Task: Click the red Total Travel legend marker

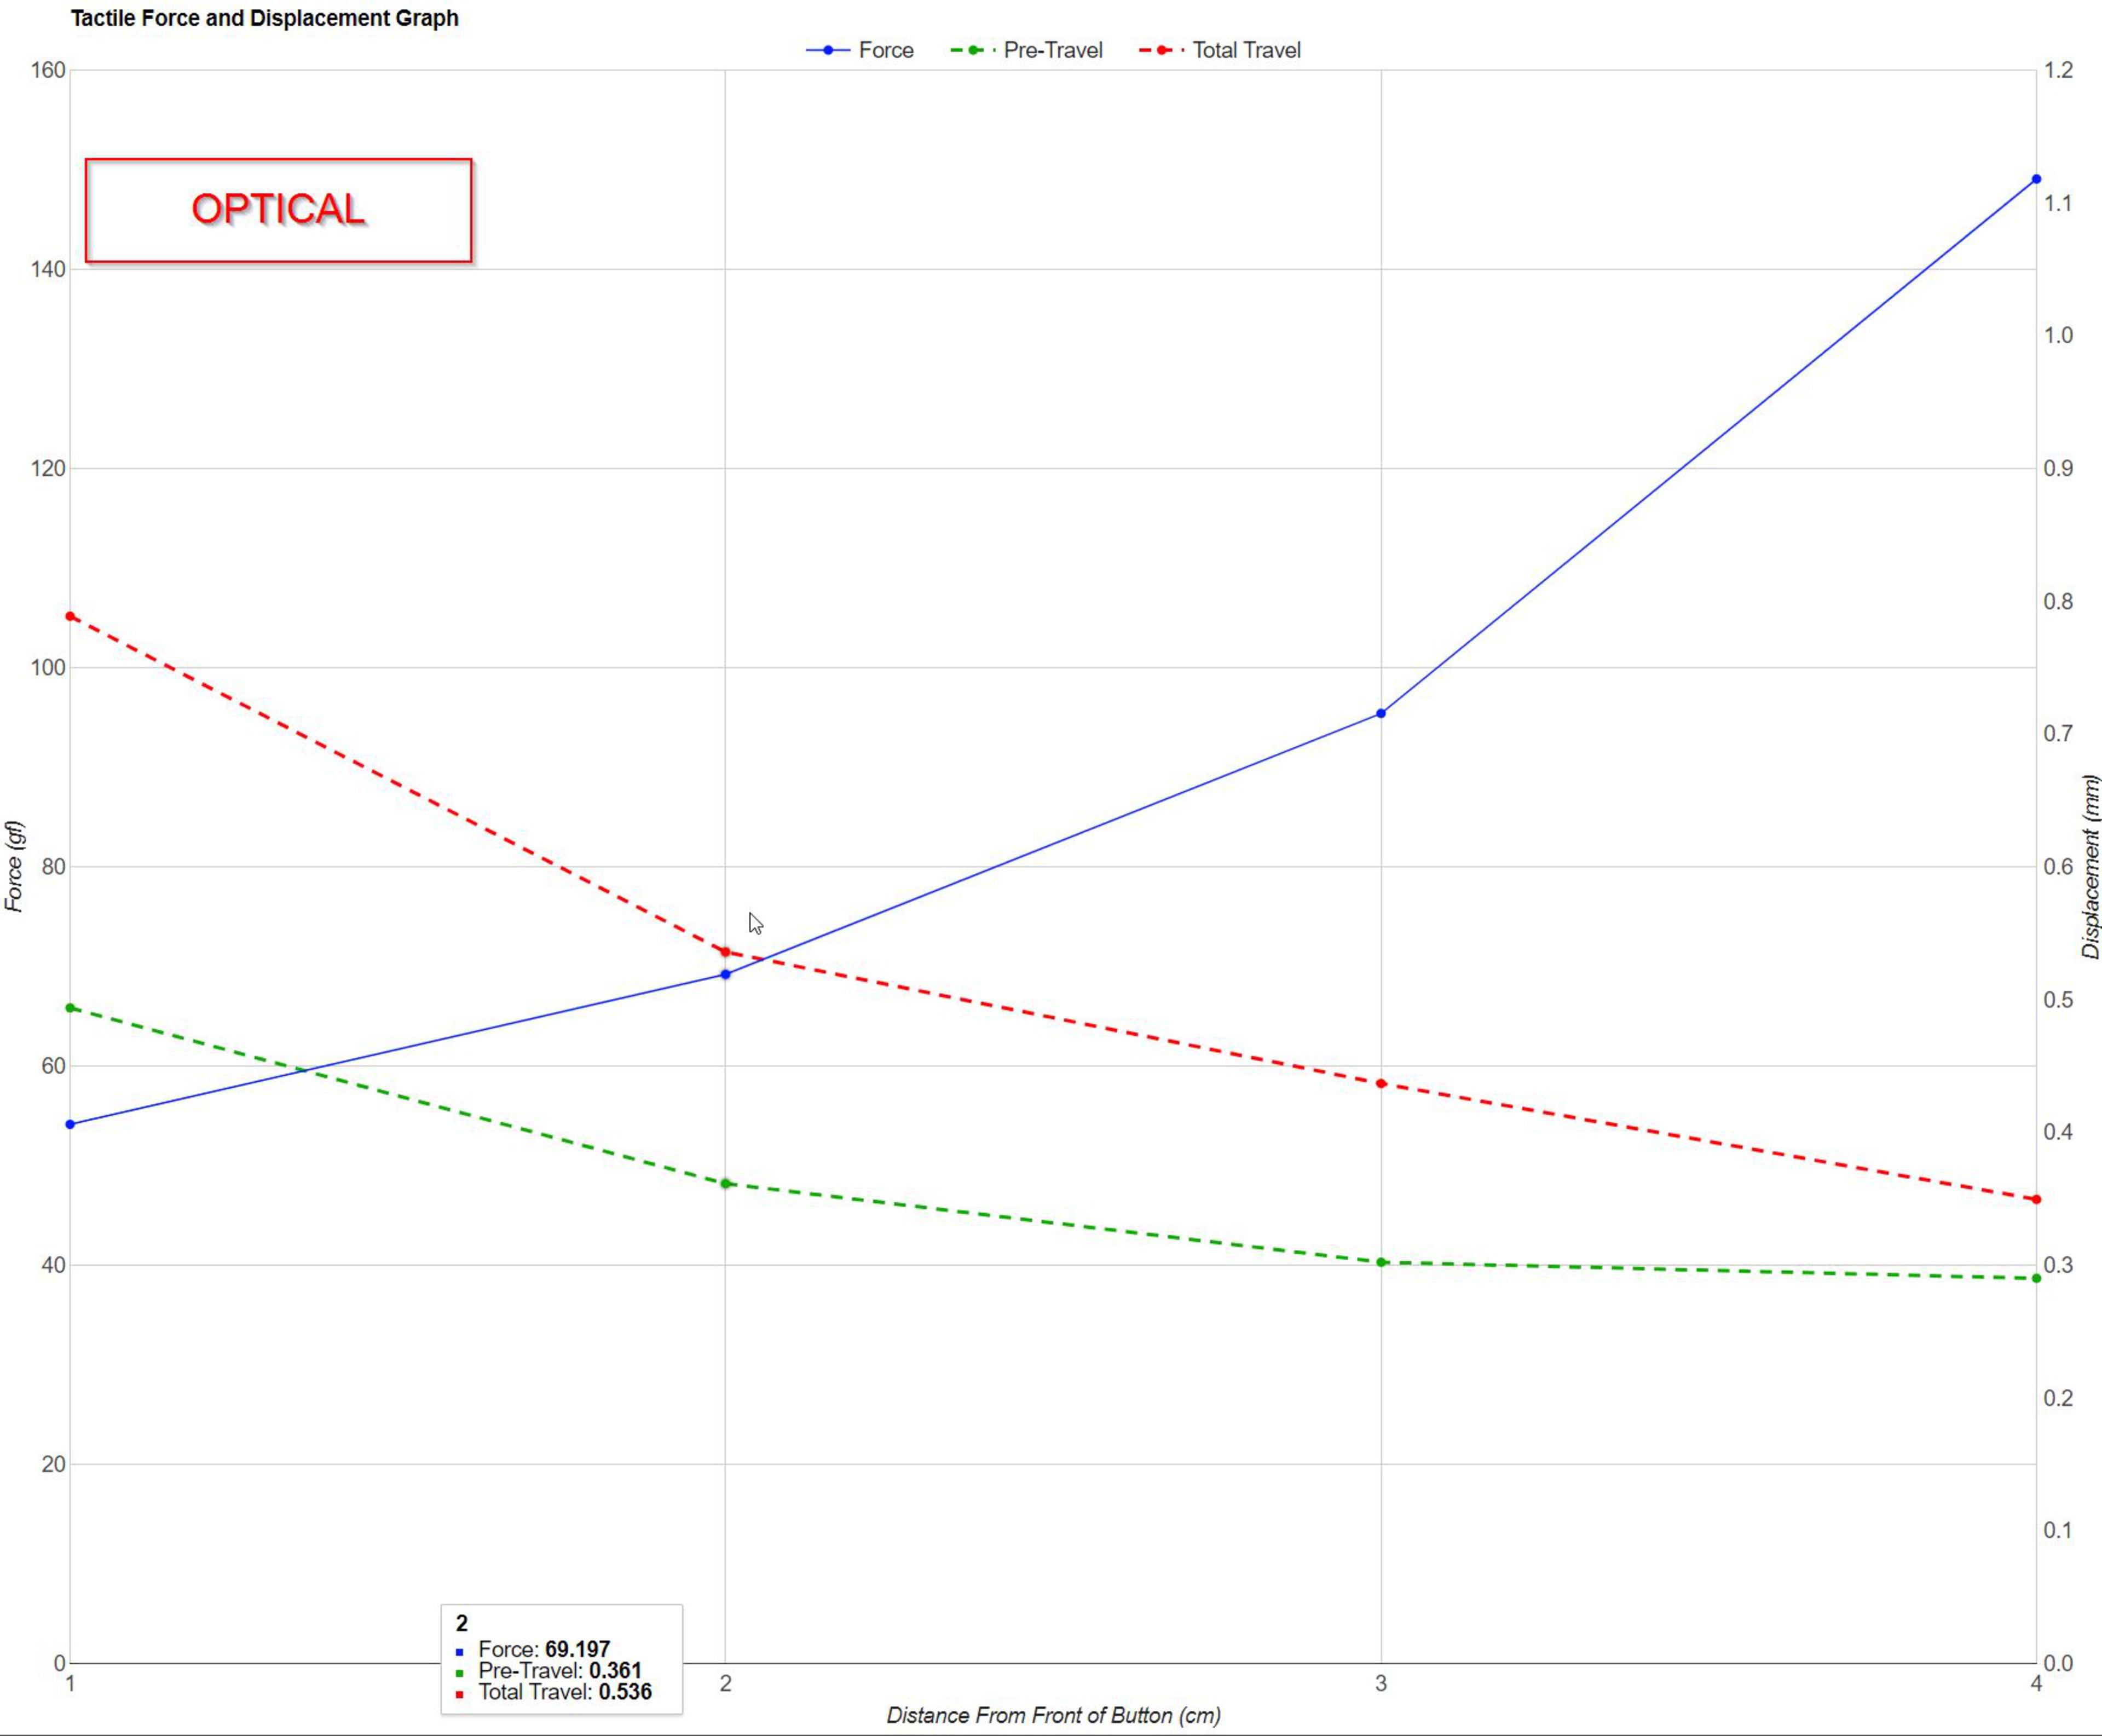Action: [x=1162, y=50]
